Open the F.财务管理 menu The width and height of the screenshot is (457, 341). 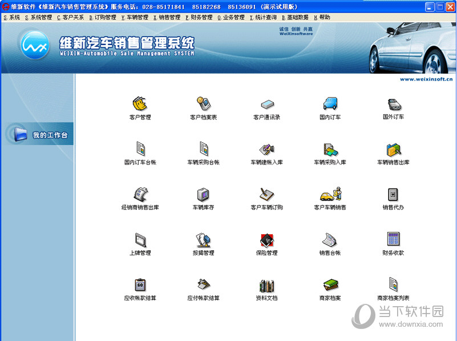pos(199,18)
